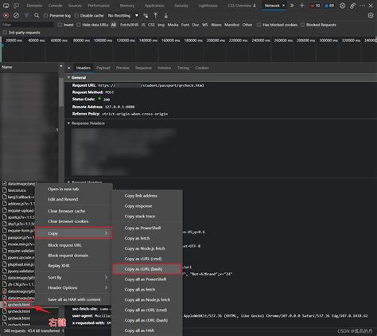Select favicon.ico in request list
The width and height of the screenshot is (377, 336).
17,190
